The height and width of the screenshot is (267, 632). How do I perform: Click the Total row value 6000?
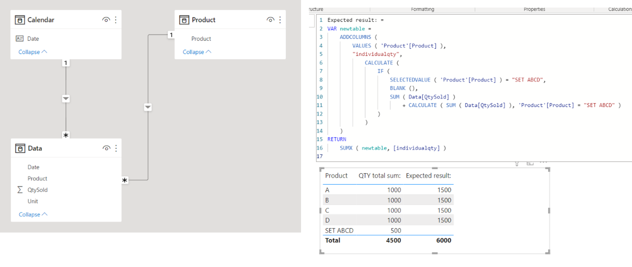coord(444,240)
